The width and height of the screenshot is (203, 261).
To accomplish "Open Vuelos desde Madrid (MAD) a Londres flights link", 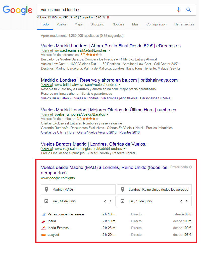I will [x=104, y=170].
